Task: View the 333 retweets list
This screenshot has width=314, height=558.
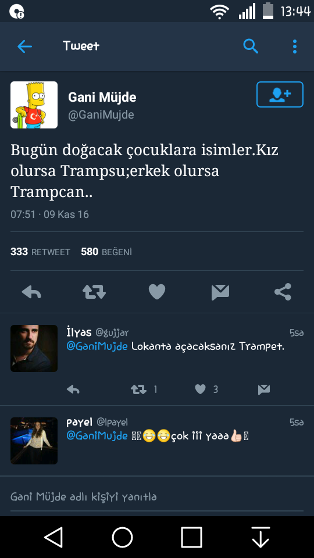Action: click(40, 252)
